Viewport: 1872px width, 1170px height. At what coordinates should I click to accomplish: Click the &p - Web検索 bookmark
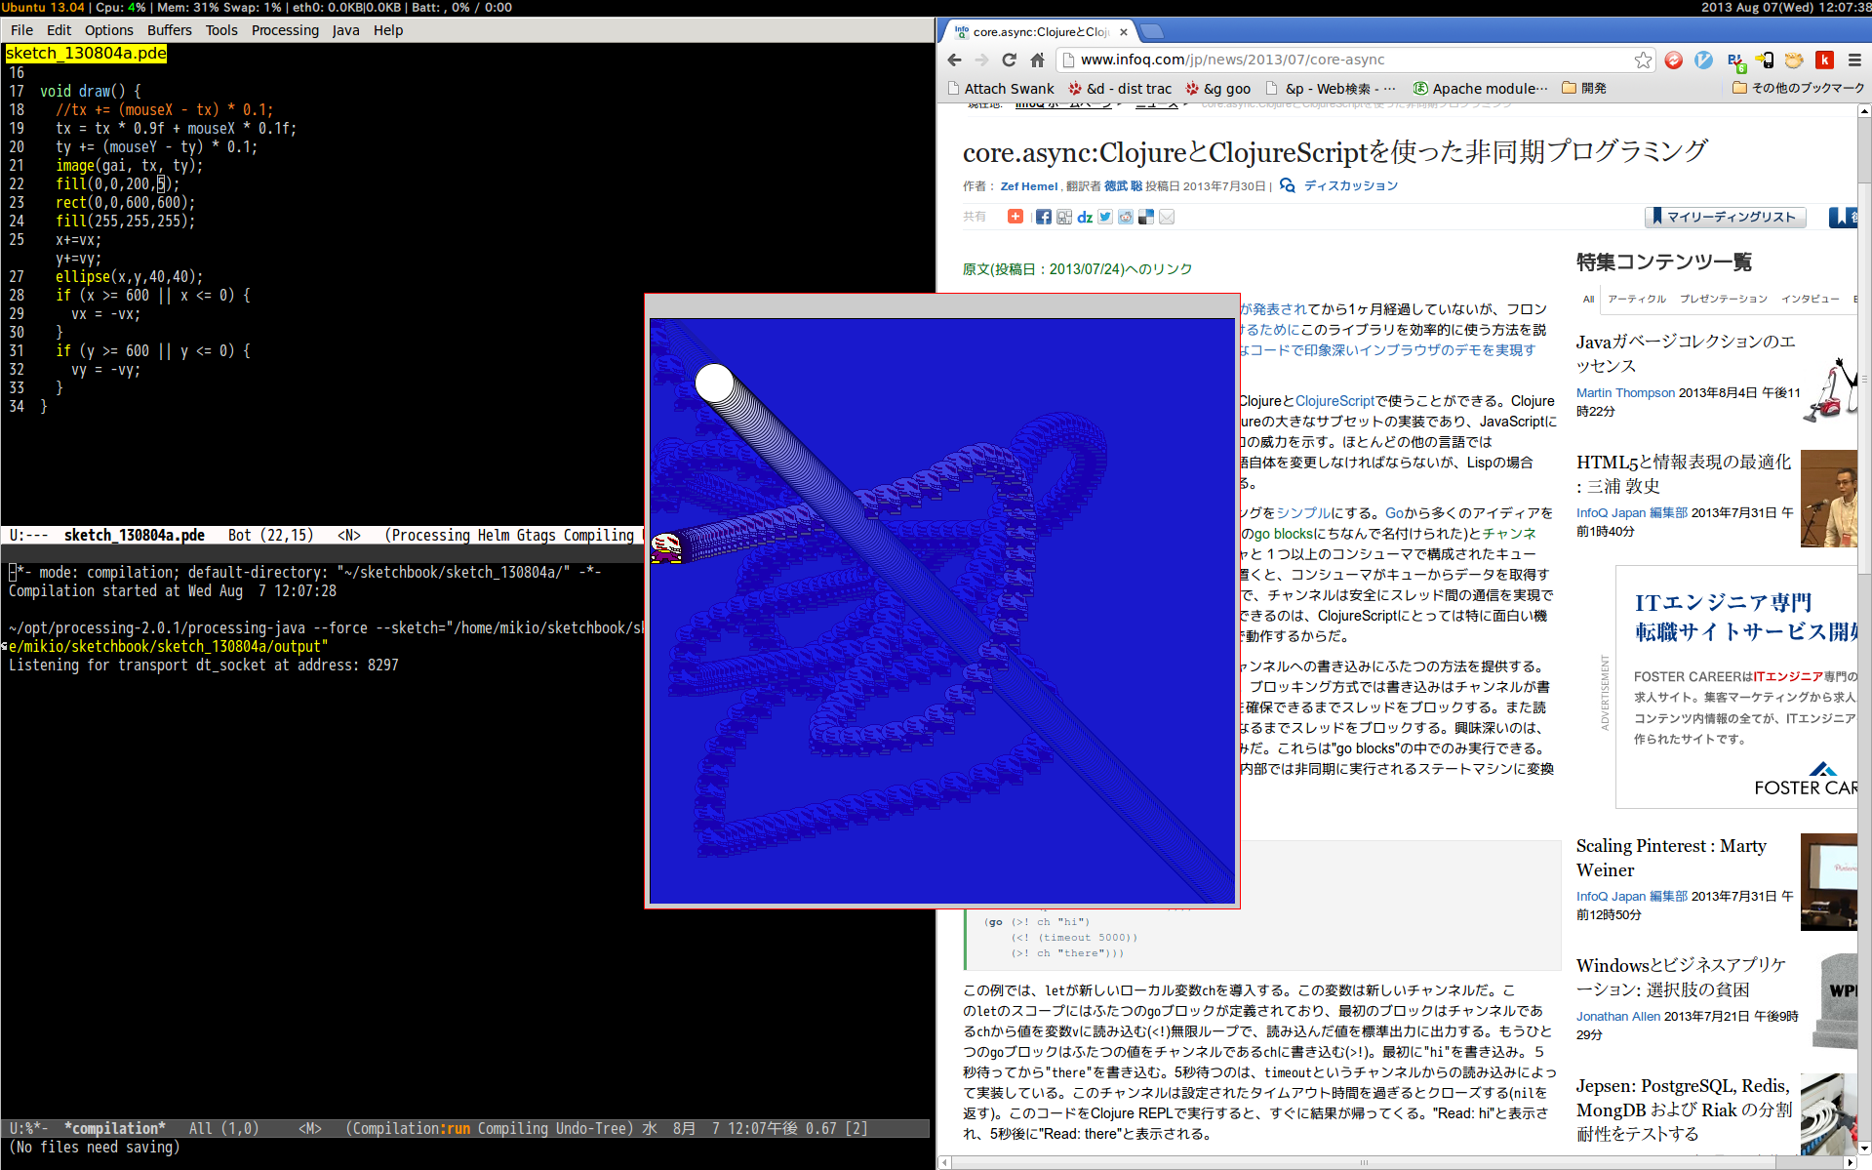[x=1331, y=89]
